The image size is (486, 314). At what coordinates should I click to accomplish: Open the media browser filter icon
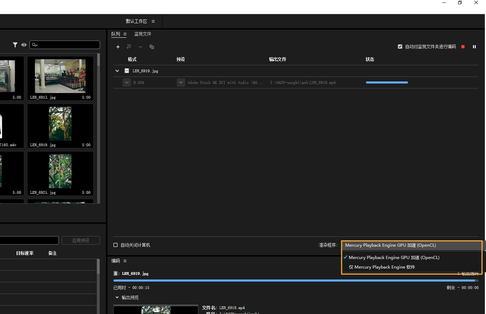15,45
